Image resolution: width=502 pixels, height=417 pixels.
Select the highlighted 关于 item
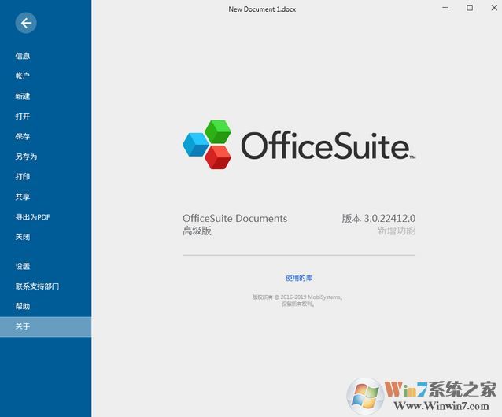pos(46,327)
